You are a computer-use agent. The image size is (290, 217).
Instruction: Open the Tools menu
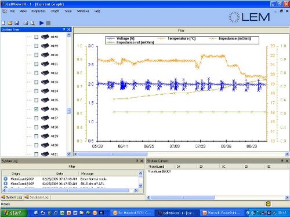point(68,11)
